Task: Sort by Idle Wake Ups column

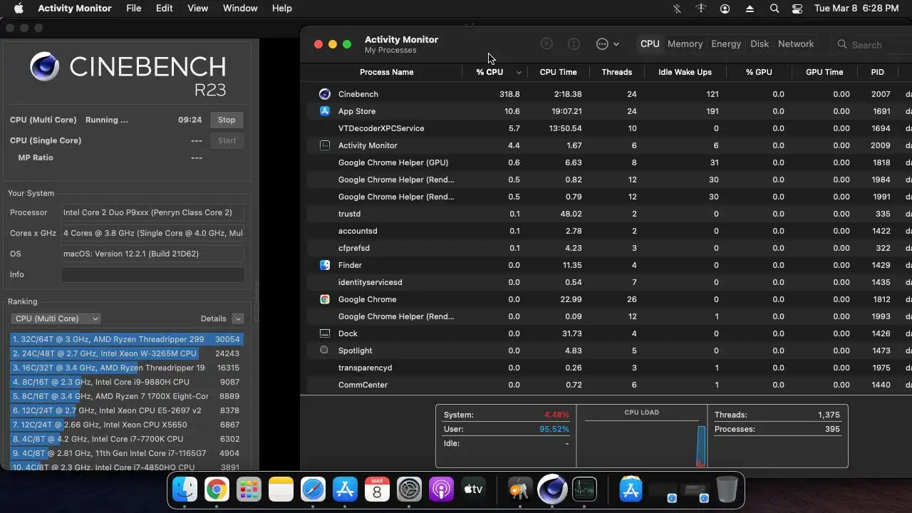Action: 685,72
